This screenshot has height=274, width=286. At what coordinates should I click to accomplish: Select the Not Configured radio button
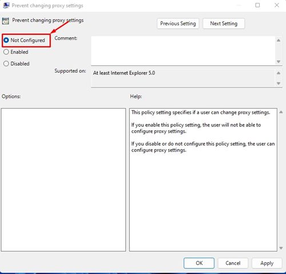tap(6, 40)
